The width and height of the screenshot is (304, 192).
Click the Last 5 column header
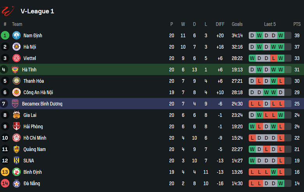point(270,24)
